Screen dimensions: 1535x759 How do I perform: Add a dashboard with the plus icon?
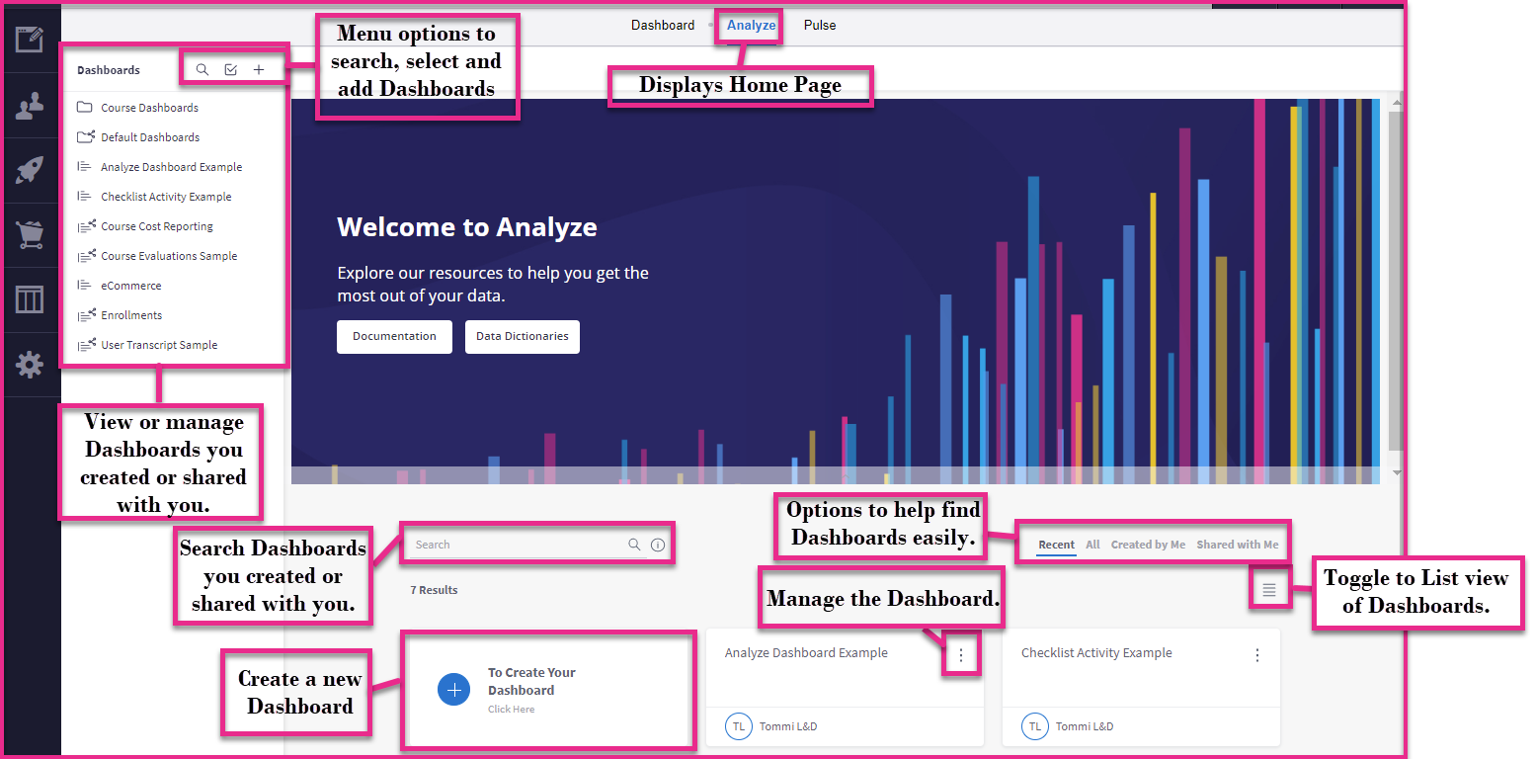point(259,70)
